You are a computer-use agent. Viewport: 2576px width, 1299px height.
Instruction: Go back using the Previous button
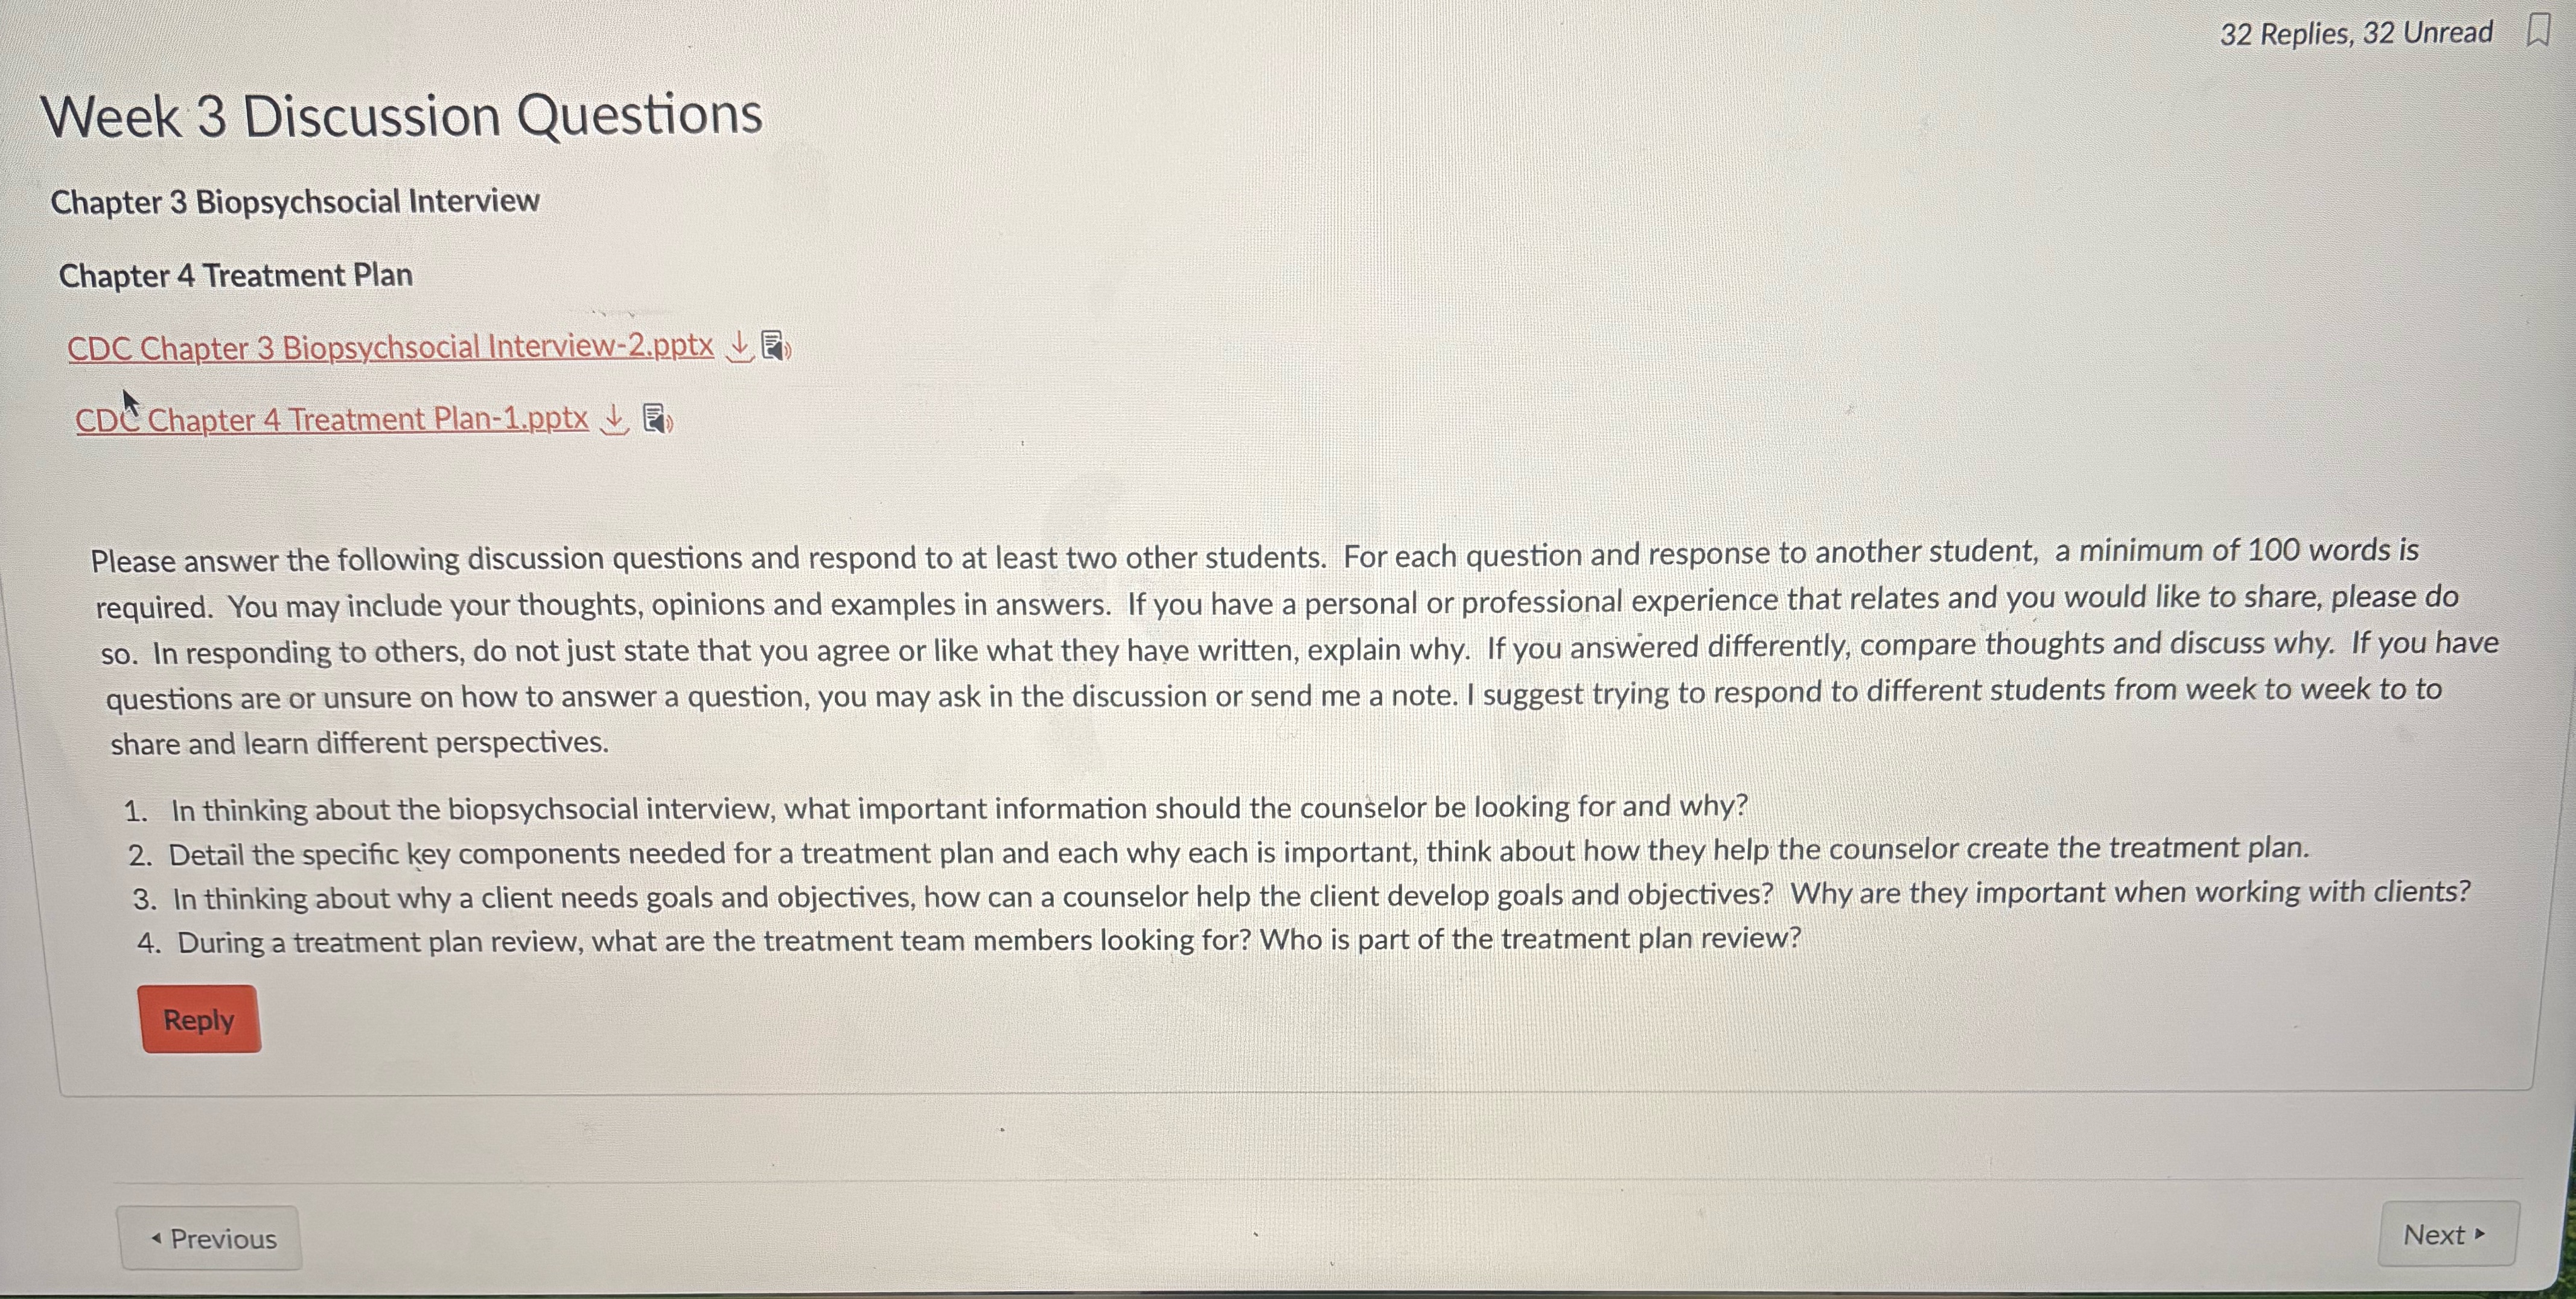210,1238
